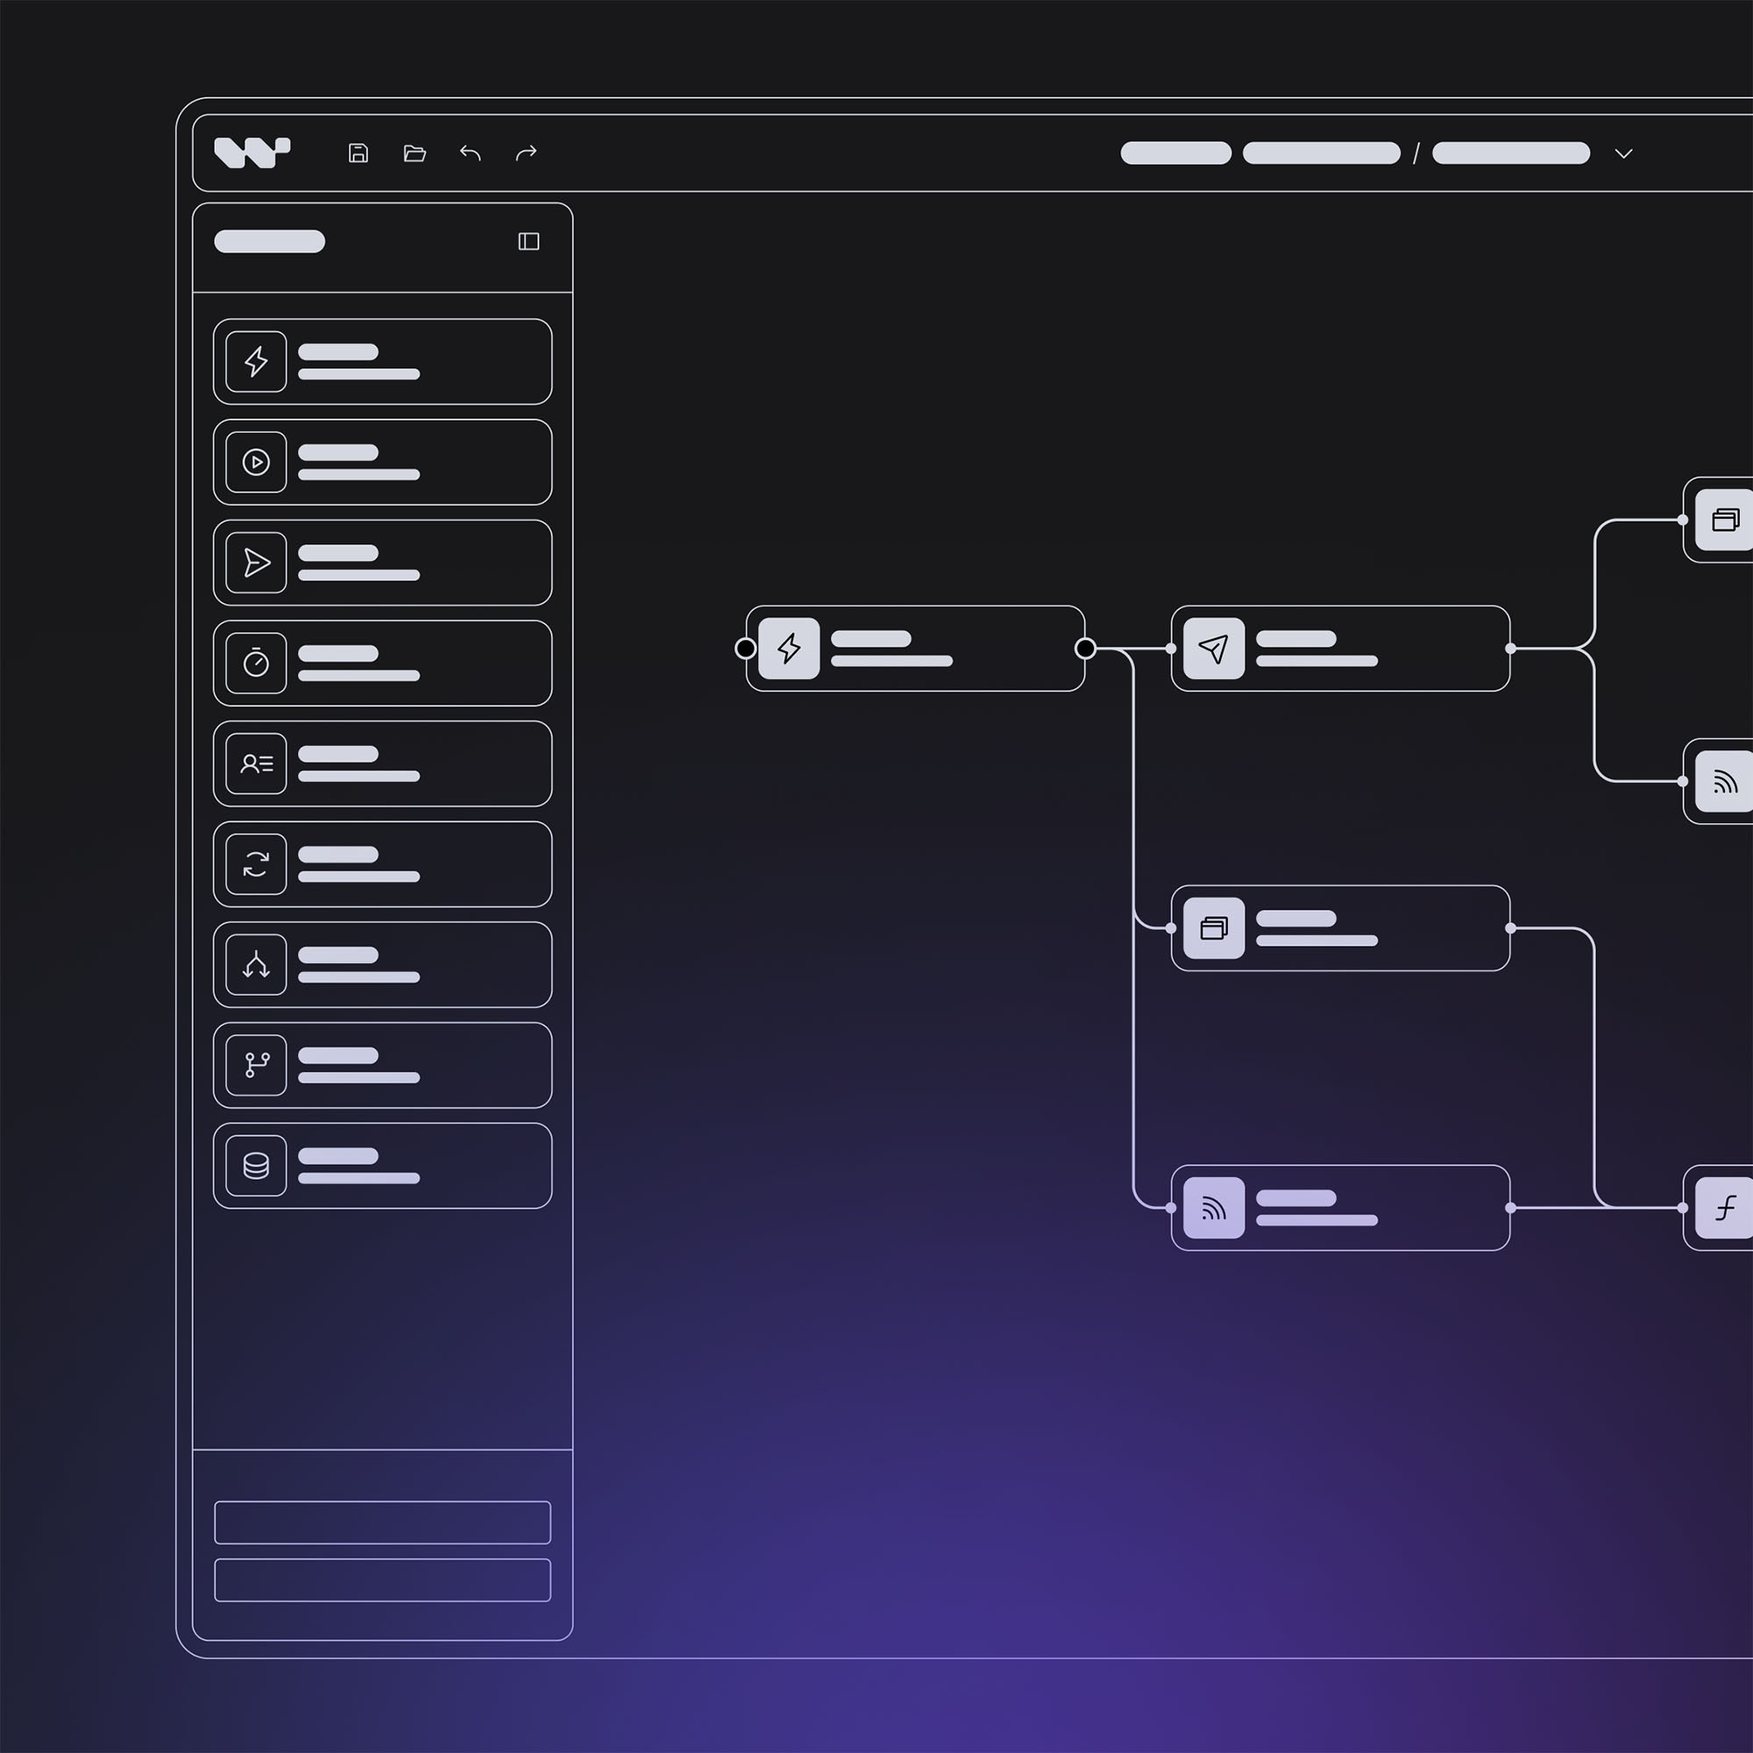Click the stacked windows node in canvas middle
1753x1753 pixels.
coord(1340,928)
